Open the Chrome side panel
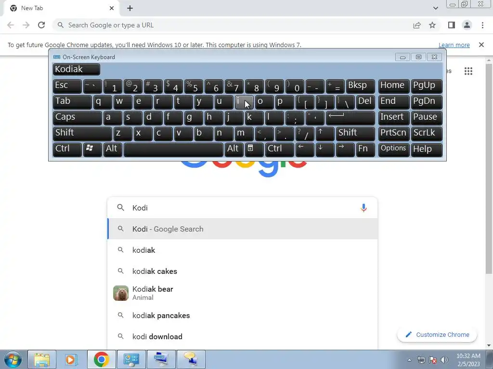This screenshot has width=493, height=369. click(452, 25)
